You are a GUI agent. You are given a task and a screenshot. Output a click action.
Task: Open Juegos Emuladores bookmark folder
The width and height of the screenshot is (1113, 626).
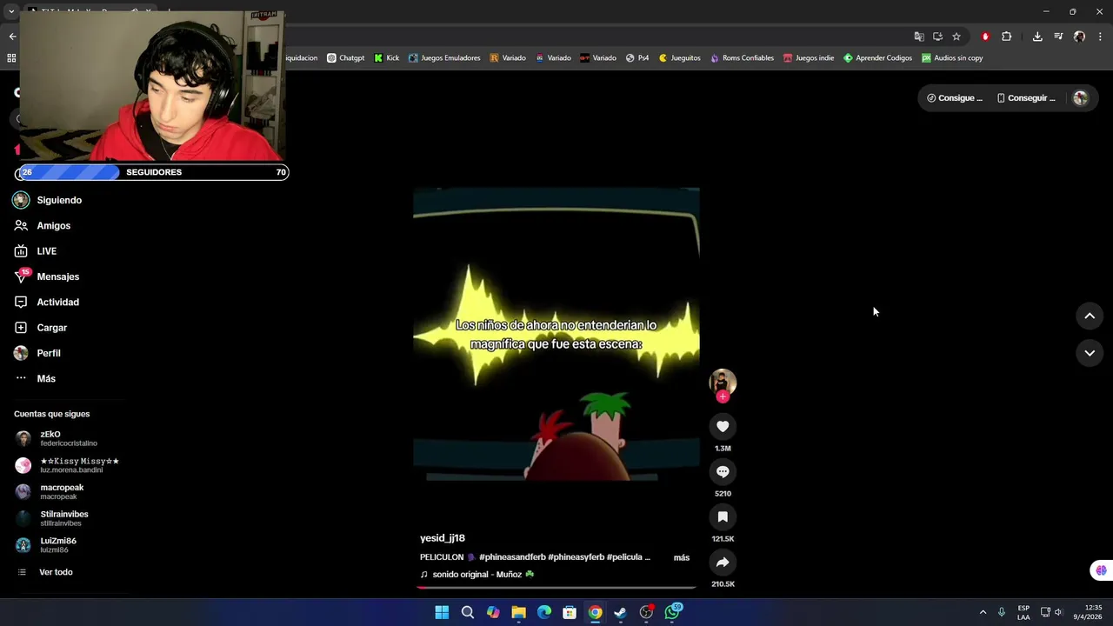click(444, 58)
